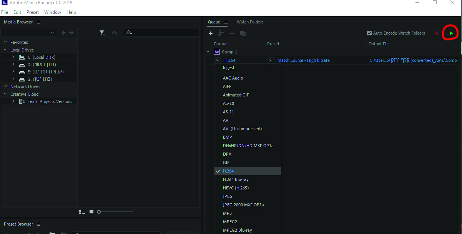Viewport: 462px width, 234px height.
Task: Remove selected item from queue
Action: (x=232, y=33)
